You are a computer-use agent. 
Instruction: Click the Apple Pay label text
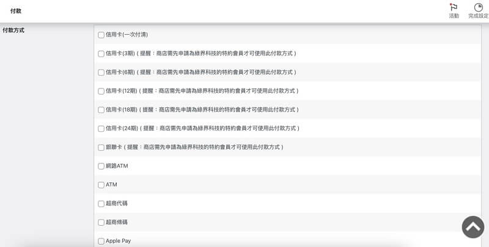coord(118,241)
